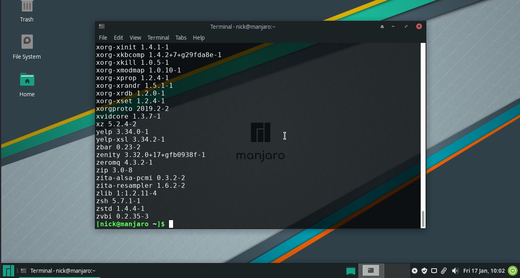Click the line 'zip 3.0-8'
Viewport: 520px width, 278px height.
click(114, 170)
